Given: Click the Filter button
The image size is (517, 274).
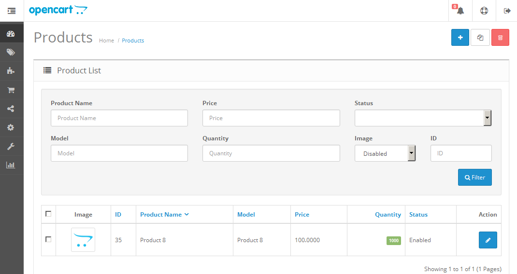Looking at the screenshot, I should pos(474,178).
